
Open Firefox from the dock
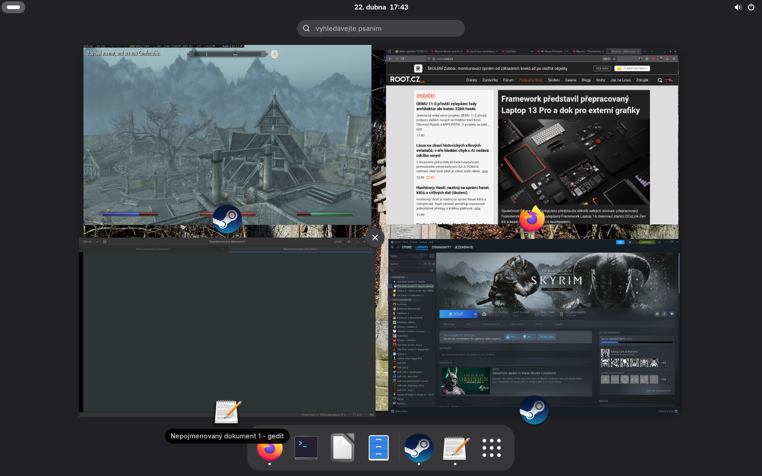click(270, 448)
